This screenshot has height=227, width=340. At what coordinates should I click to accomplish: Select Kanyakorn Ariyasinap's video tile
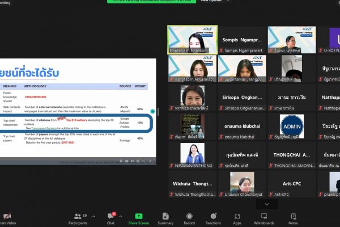pyautogui.click(x=192, y=69)
